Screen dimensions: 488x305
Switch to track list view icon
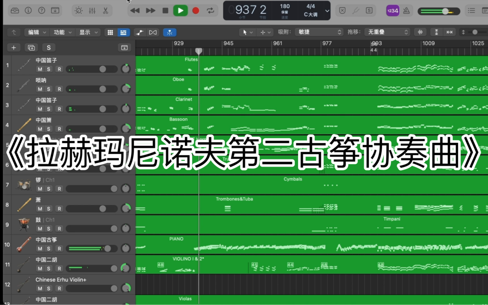[x=123, y=32]
